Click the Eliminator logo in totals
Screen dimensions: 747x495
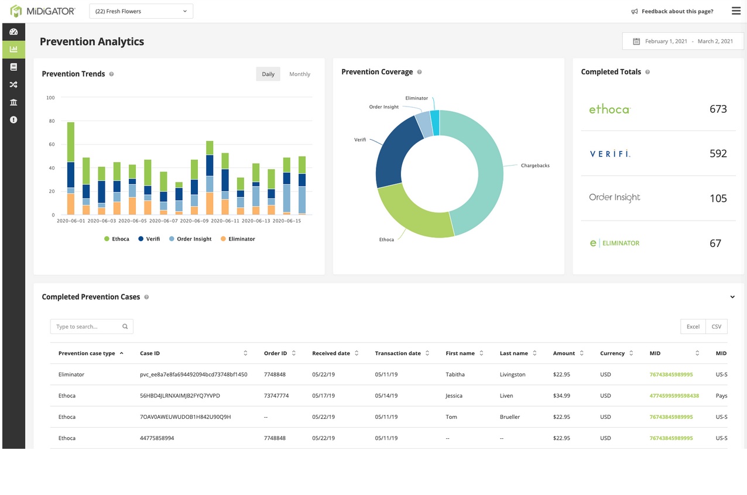[615, 243]
